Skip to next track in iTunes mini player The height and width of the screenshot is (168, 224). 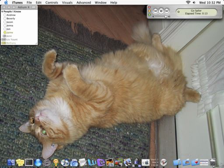tap(167, 11)
